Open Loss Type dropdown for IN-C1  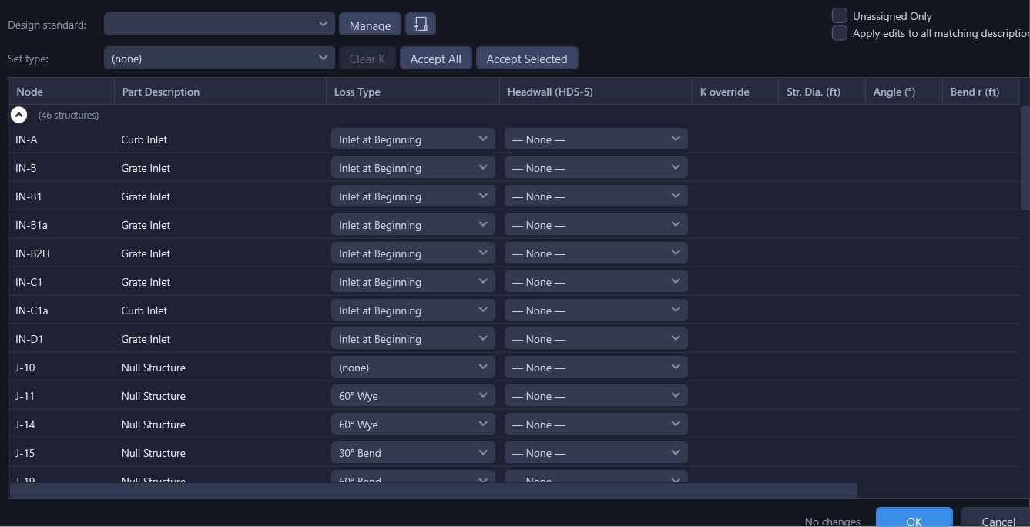pyautogui.click(x=413, y=282)
